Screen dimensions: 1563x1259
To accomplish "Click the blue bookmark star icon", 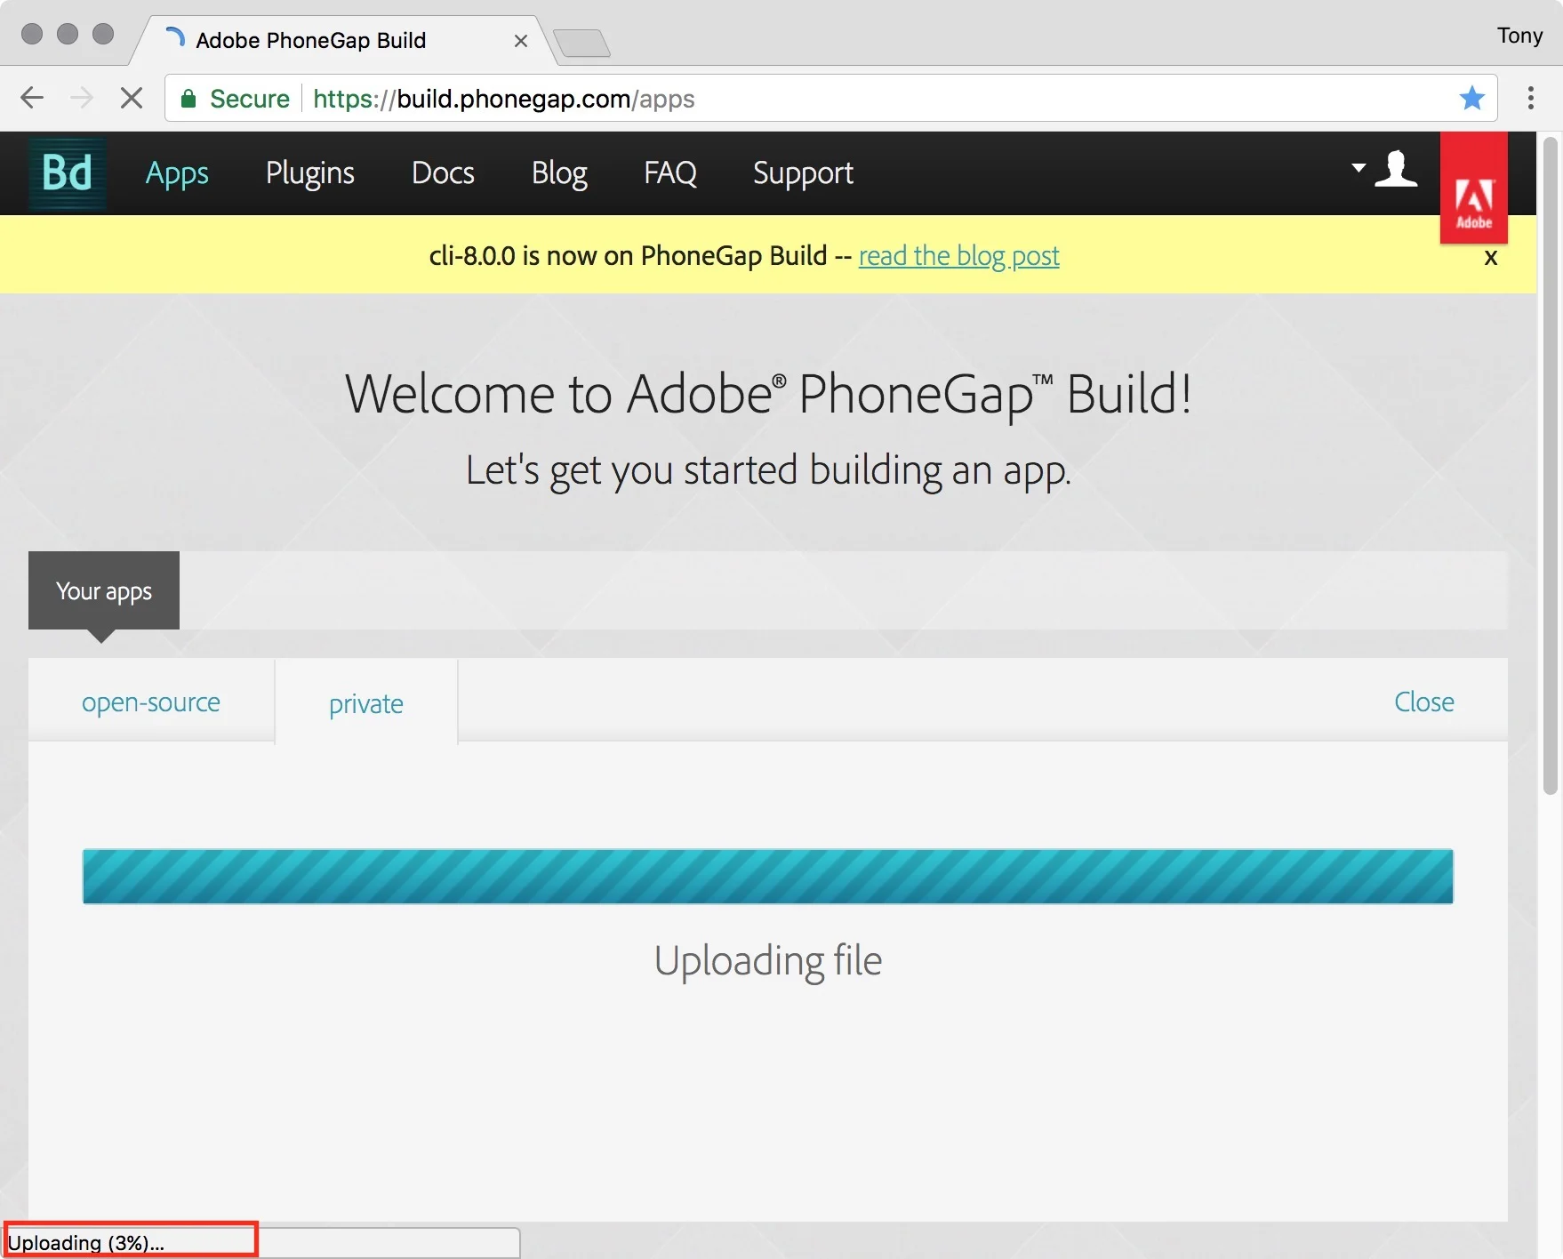I will pos(1472,98).
